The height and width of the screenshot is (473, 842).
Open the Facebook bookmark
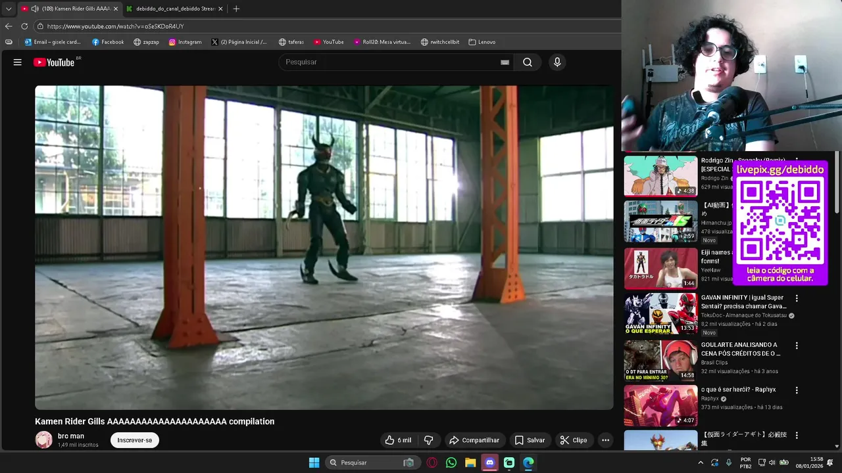tap(108, 42)
